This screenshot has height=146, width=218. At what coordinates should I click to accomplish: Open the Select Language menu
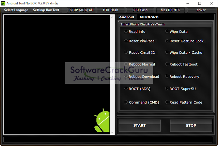[16, 10]
